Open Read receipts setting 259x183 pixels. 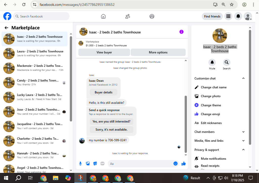coord(220,166)
